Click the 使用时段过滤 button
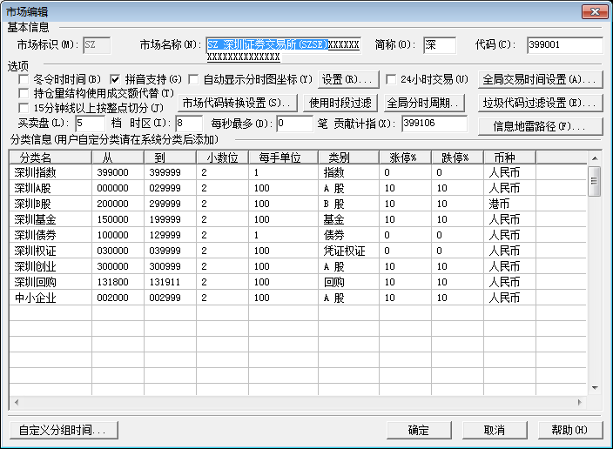The height and width of the screenshot is (449, 613). (x=340, y=103)
